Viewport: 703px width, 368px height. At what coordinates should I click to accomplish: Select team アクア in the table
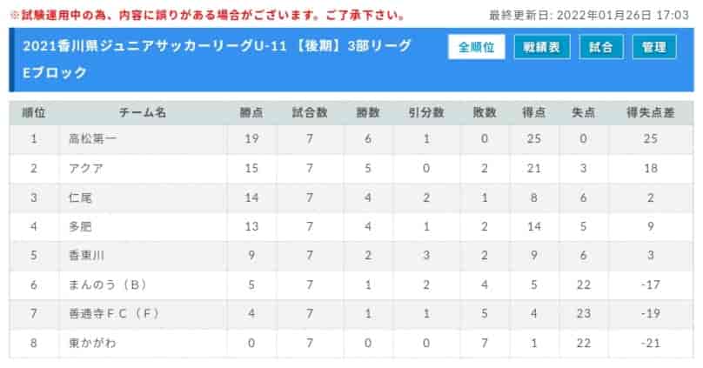point(86,169)
